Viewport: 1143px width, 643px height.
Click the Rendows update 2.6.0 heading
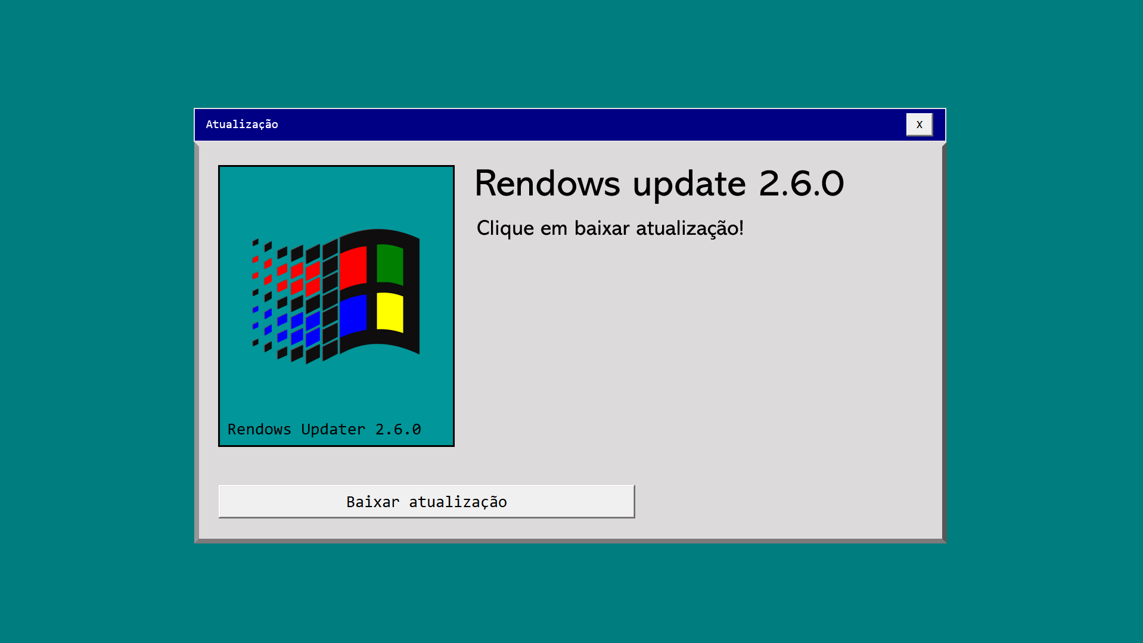pyautogui.click(x=659, y=184)
